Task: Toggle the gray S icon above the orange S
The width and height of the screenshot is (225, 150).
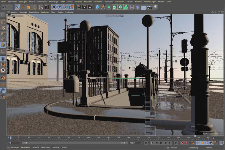Action: pos(3,58)
